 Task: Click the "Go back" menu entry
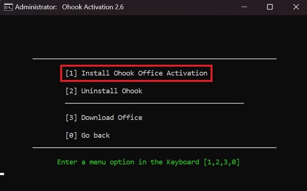coord(96,136)
